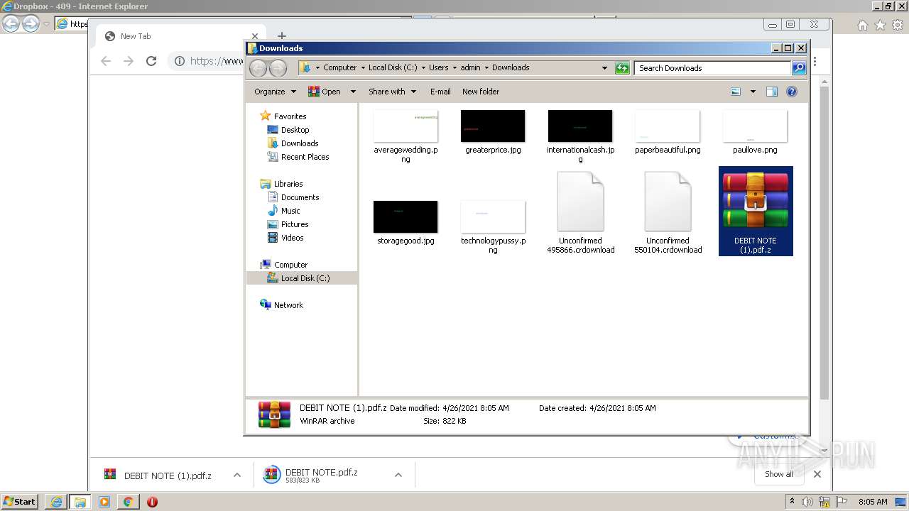Click E-mail toolbar button
Image resolution: width=909 pixels, height=511 pixels.
[440, 92]
